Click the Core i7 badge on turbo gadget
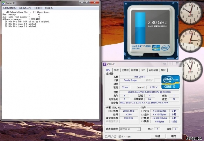Image resolution: width=204 pixels, height=141 pixels. pos(156,48)
